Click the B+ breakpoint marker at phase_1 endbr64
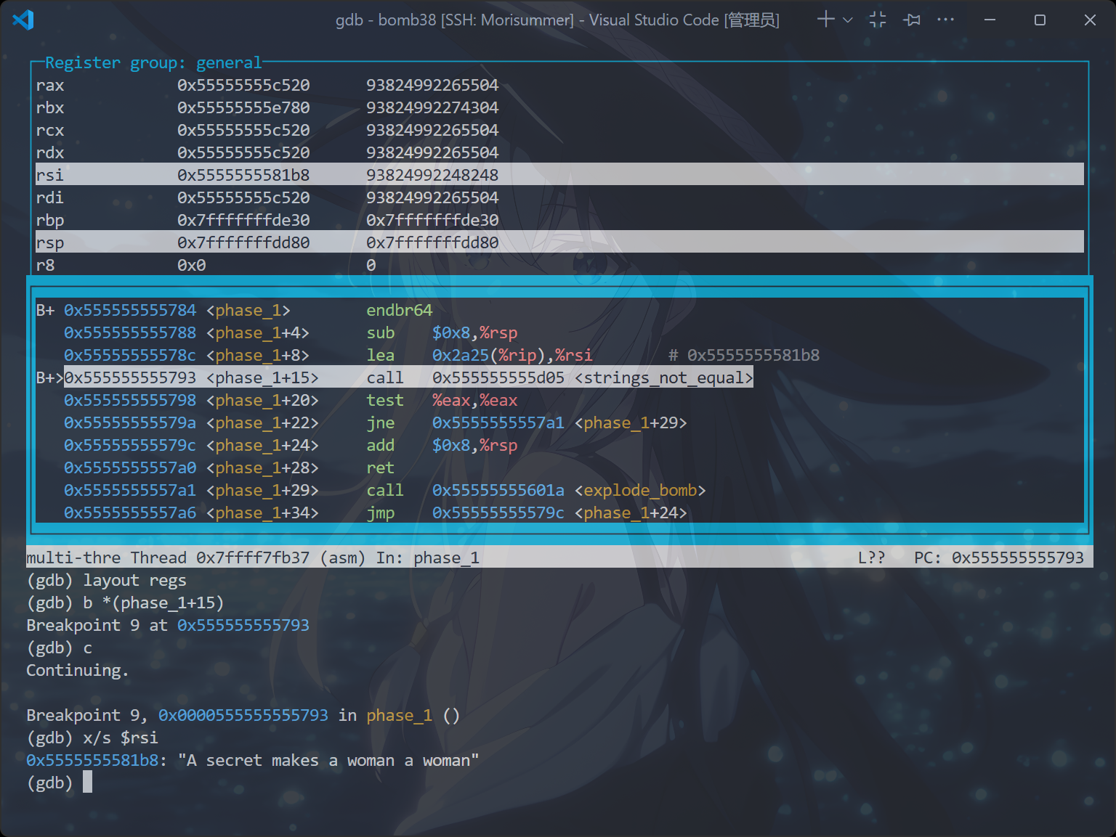Viewport: 1116px width, 837px height. click(45, 310)
